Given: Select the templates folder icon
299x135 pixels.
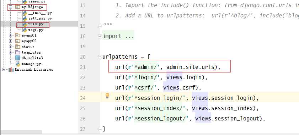Looking at the screenshot, I should tap(18, 52).
